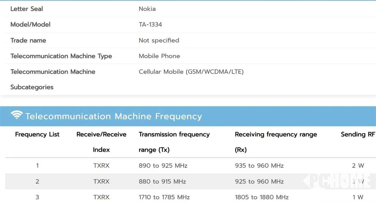The width and height of the screenshot is (376, 202).
Task: Select the Not specified trade name value
Action: 159,40
